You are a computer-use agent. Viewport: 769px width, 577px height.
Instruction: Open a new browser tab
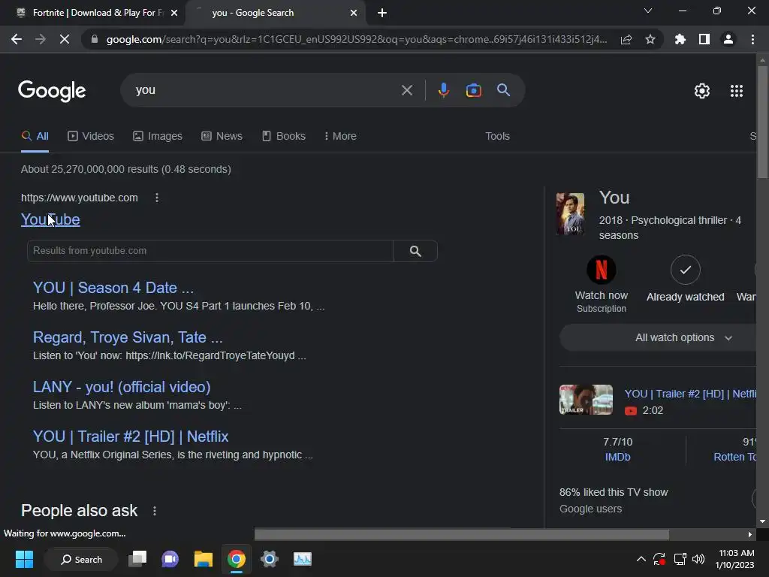(x=382, y=13)
